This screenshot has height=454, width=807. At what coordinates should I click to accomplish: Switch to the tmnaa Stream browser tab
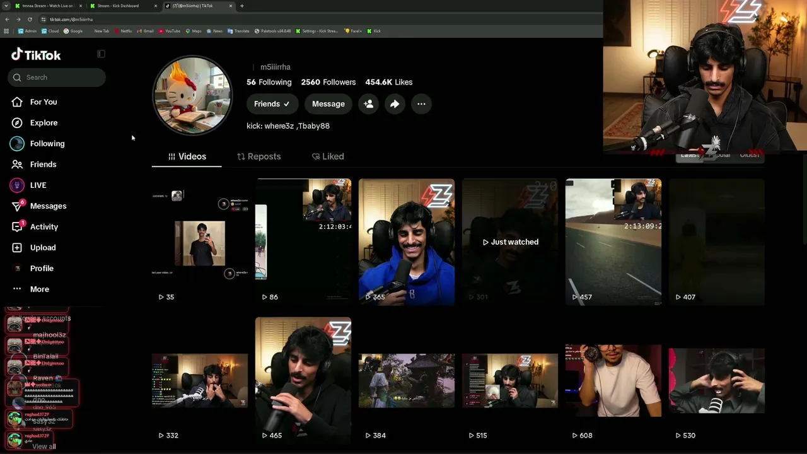click(47, 6)
